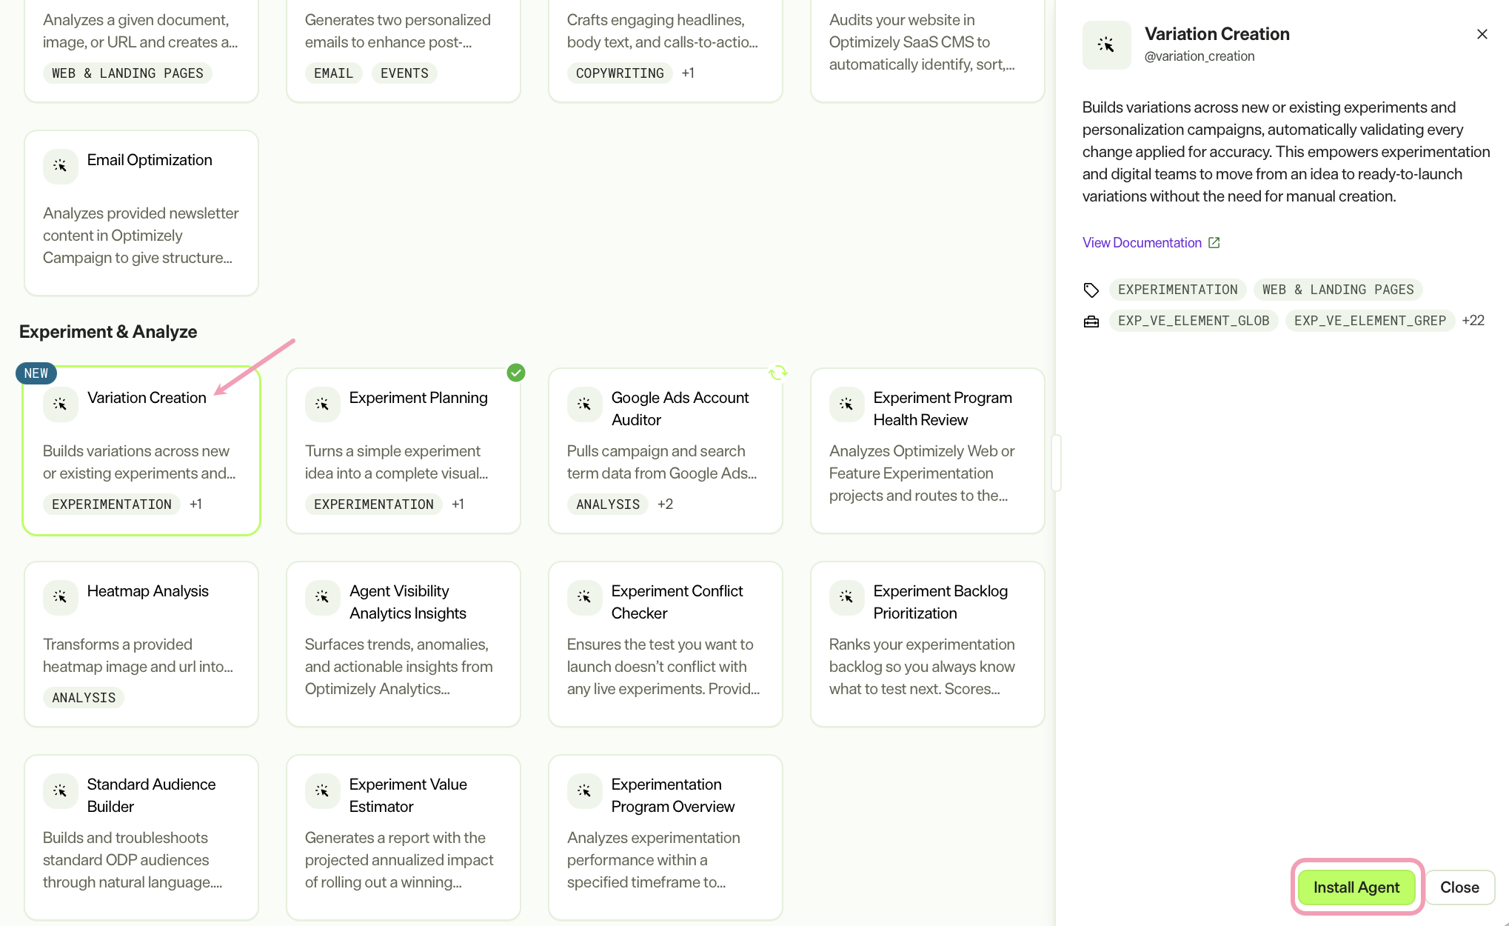Click the green installed checkmark on Experiment Planning
This screenshot has width=1509, height=926.
coord(516,373)
